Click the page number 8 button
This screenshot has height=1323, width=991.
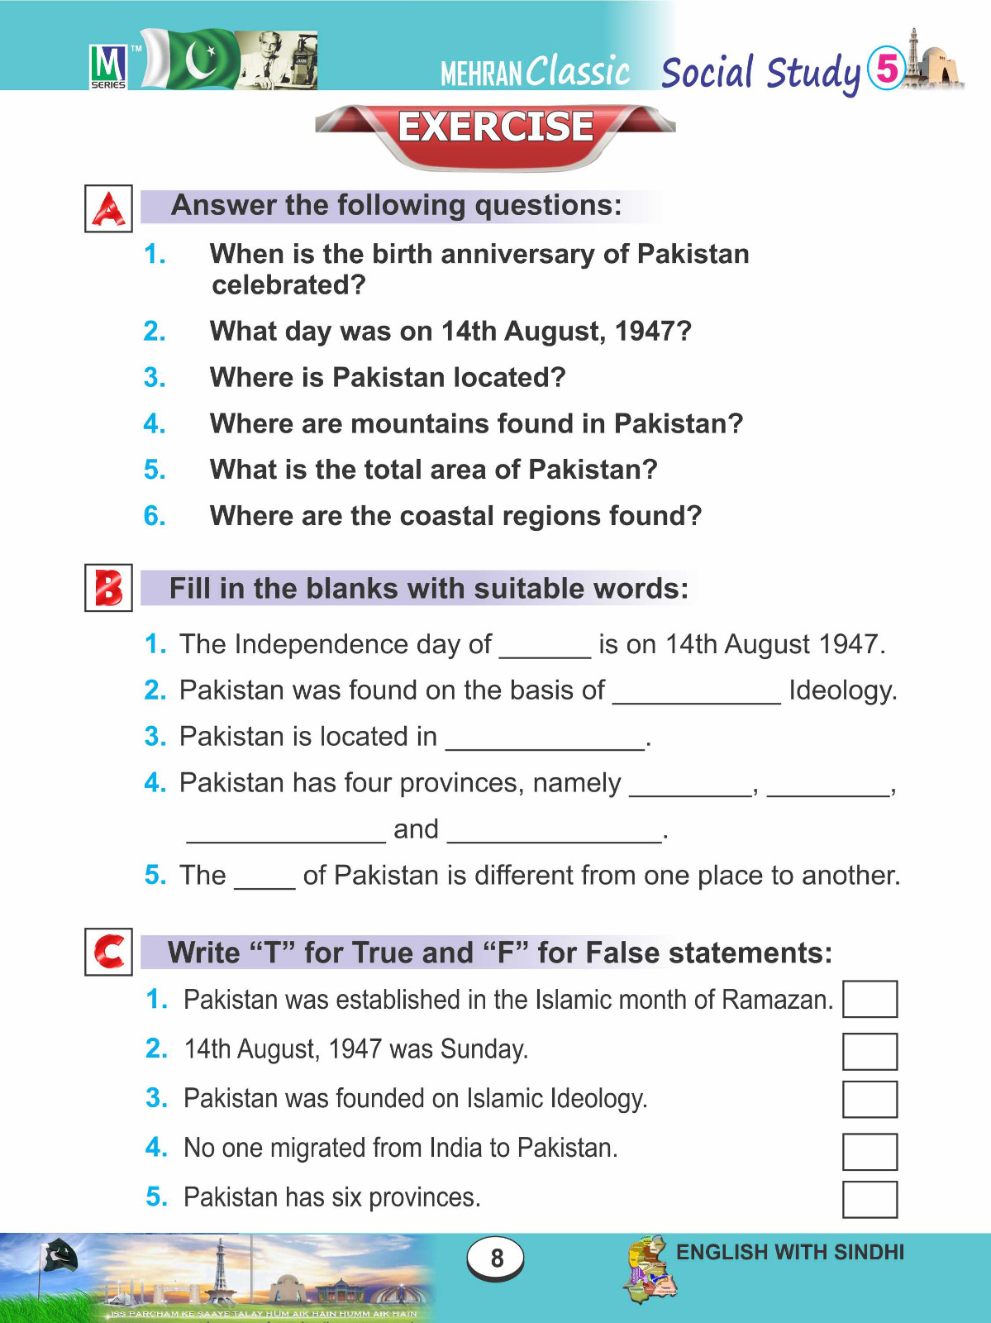[496, 1258]
